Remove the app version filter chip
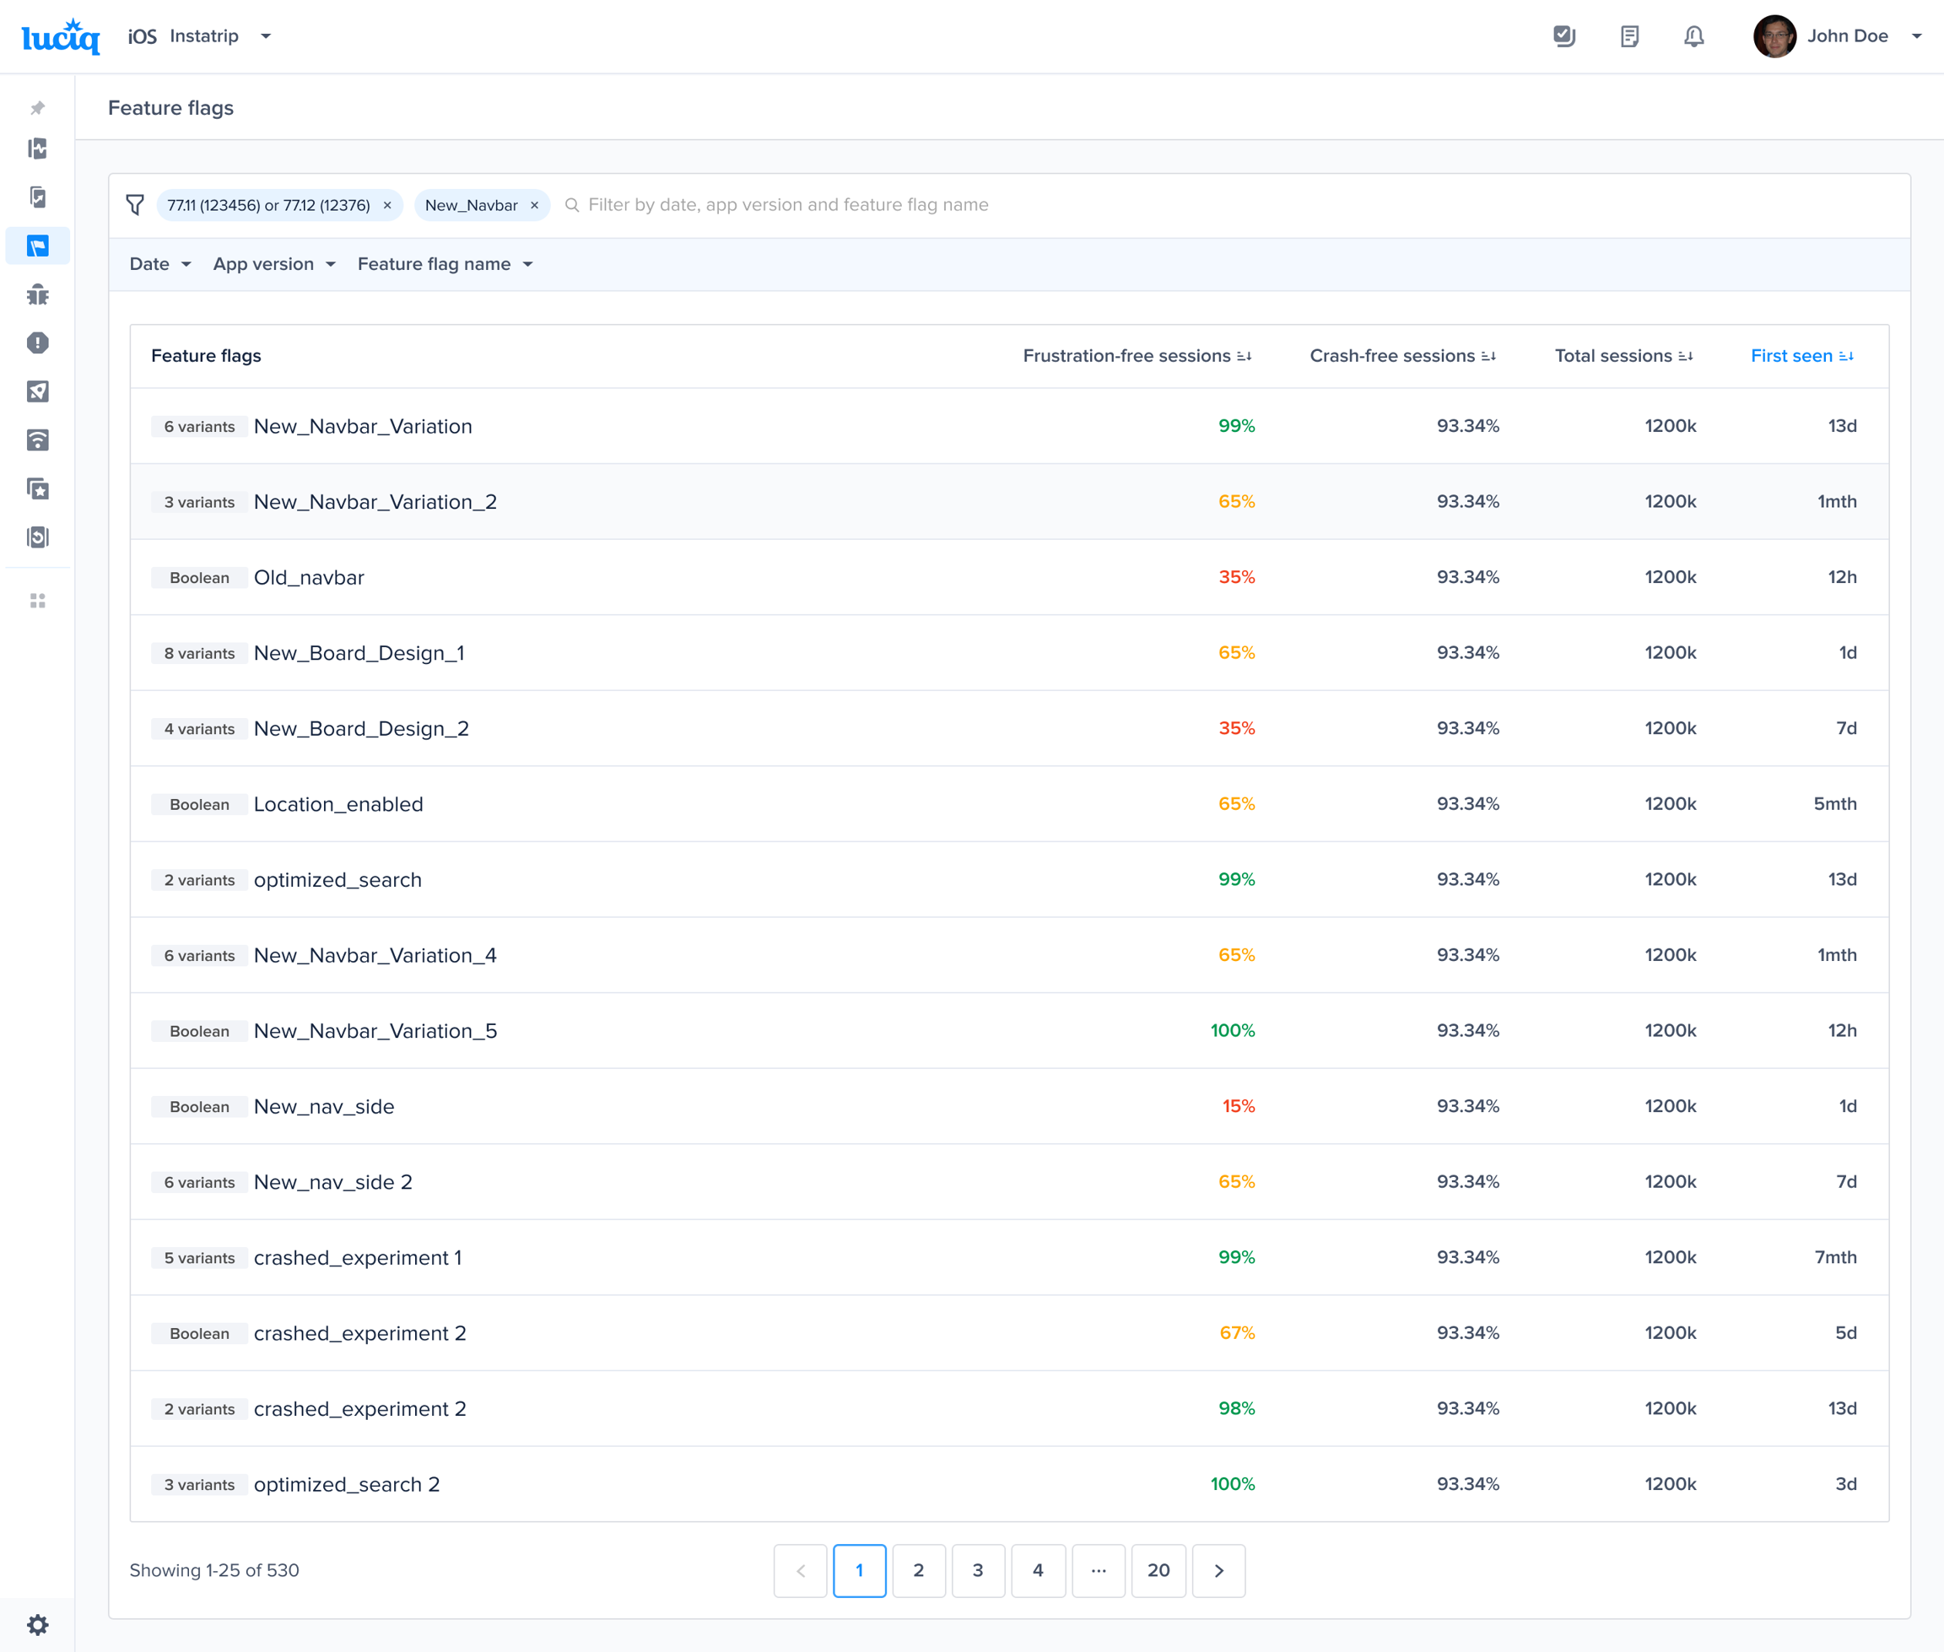1944x1652 pixels. point(386,205)
